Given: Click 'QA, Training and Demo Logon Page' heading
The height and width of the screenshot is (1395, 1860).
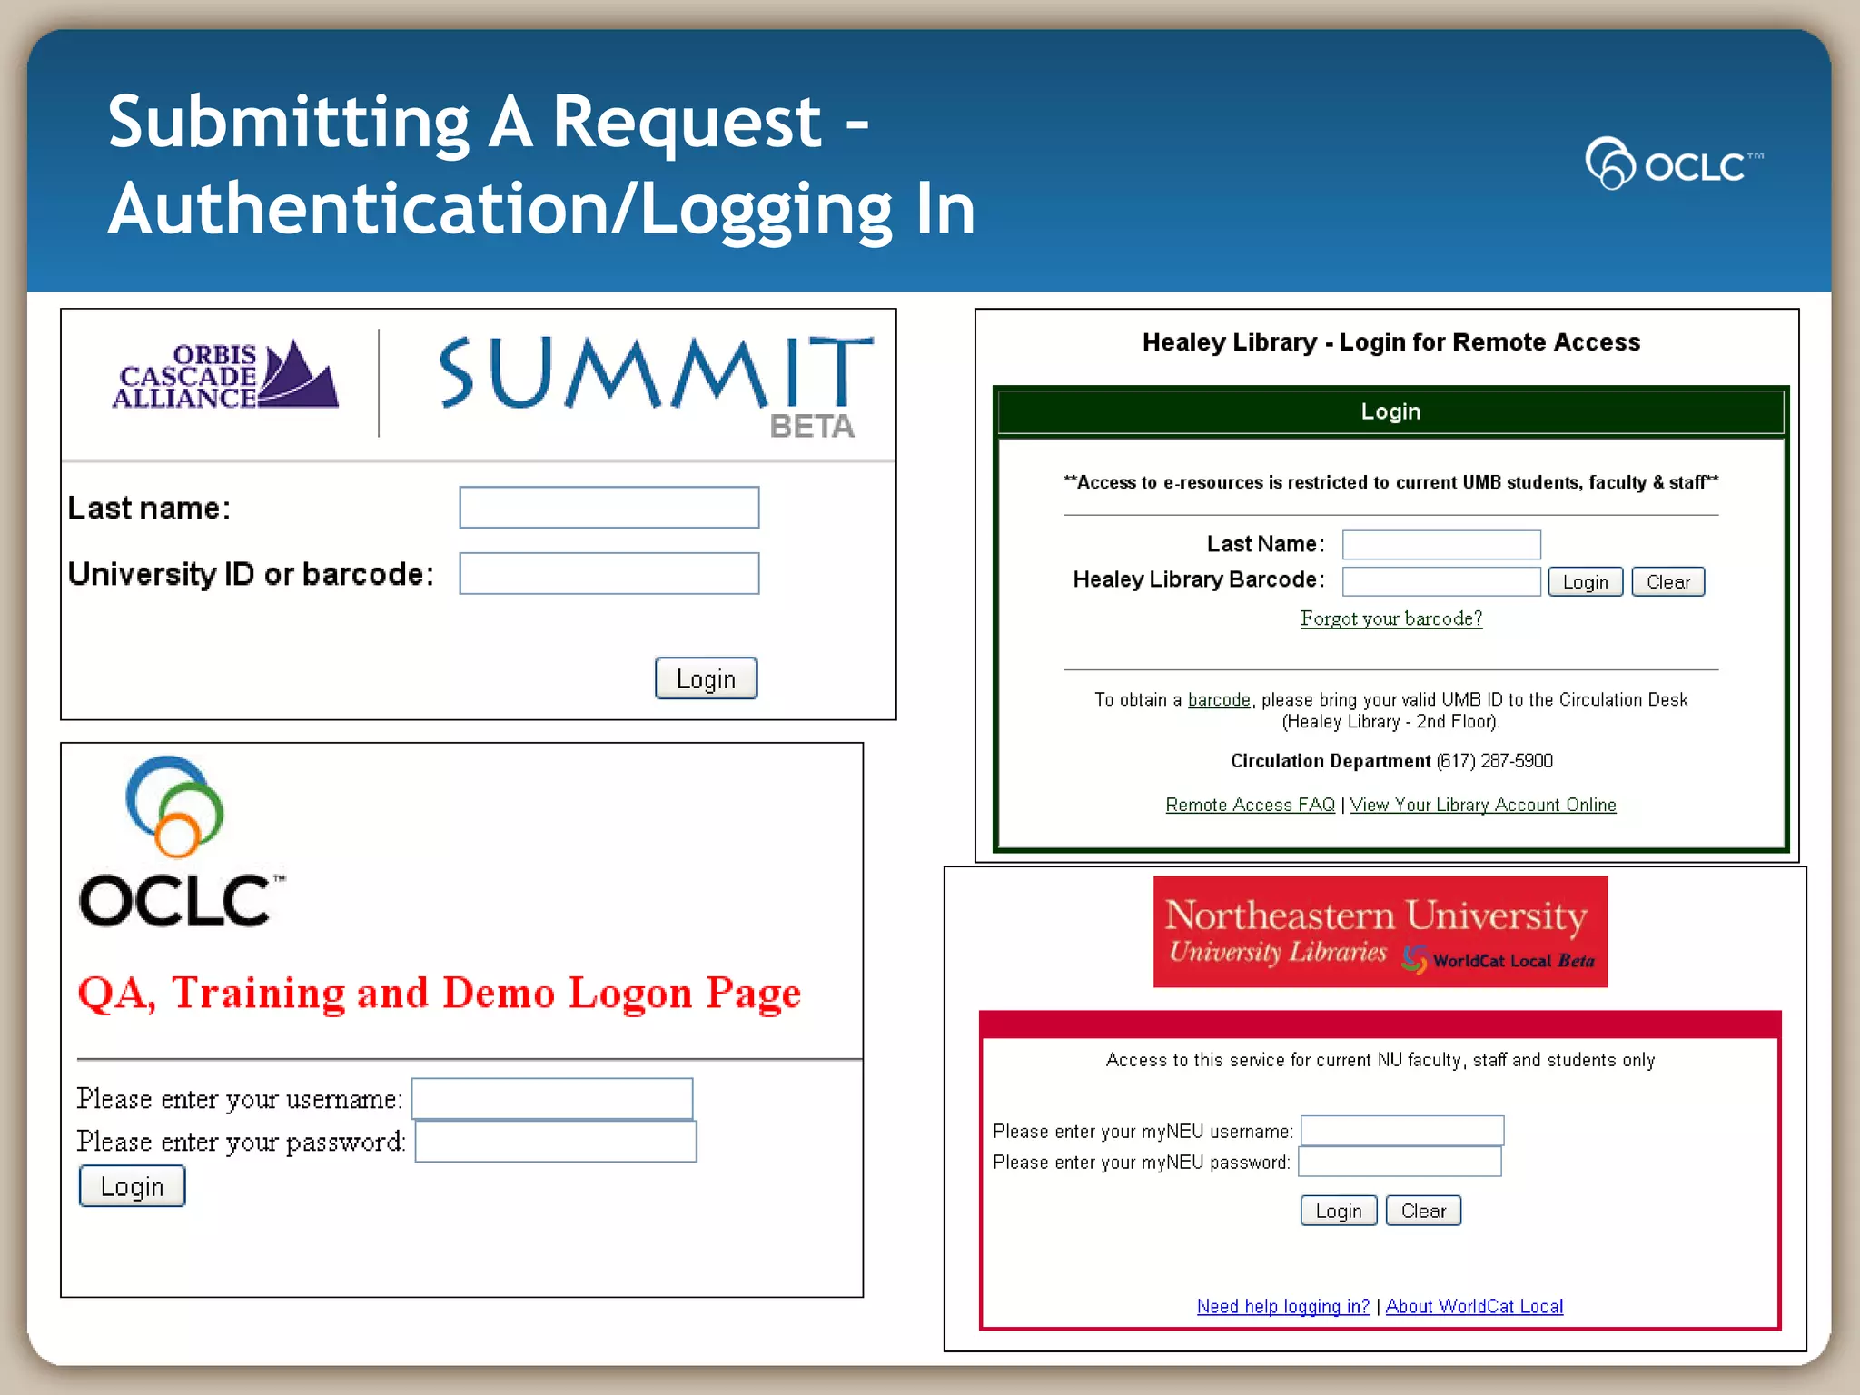Looking at the screenshot, I should pos(440,993).
